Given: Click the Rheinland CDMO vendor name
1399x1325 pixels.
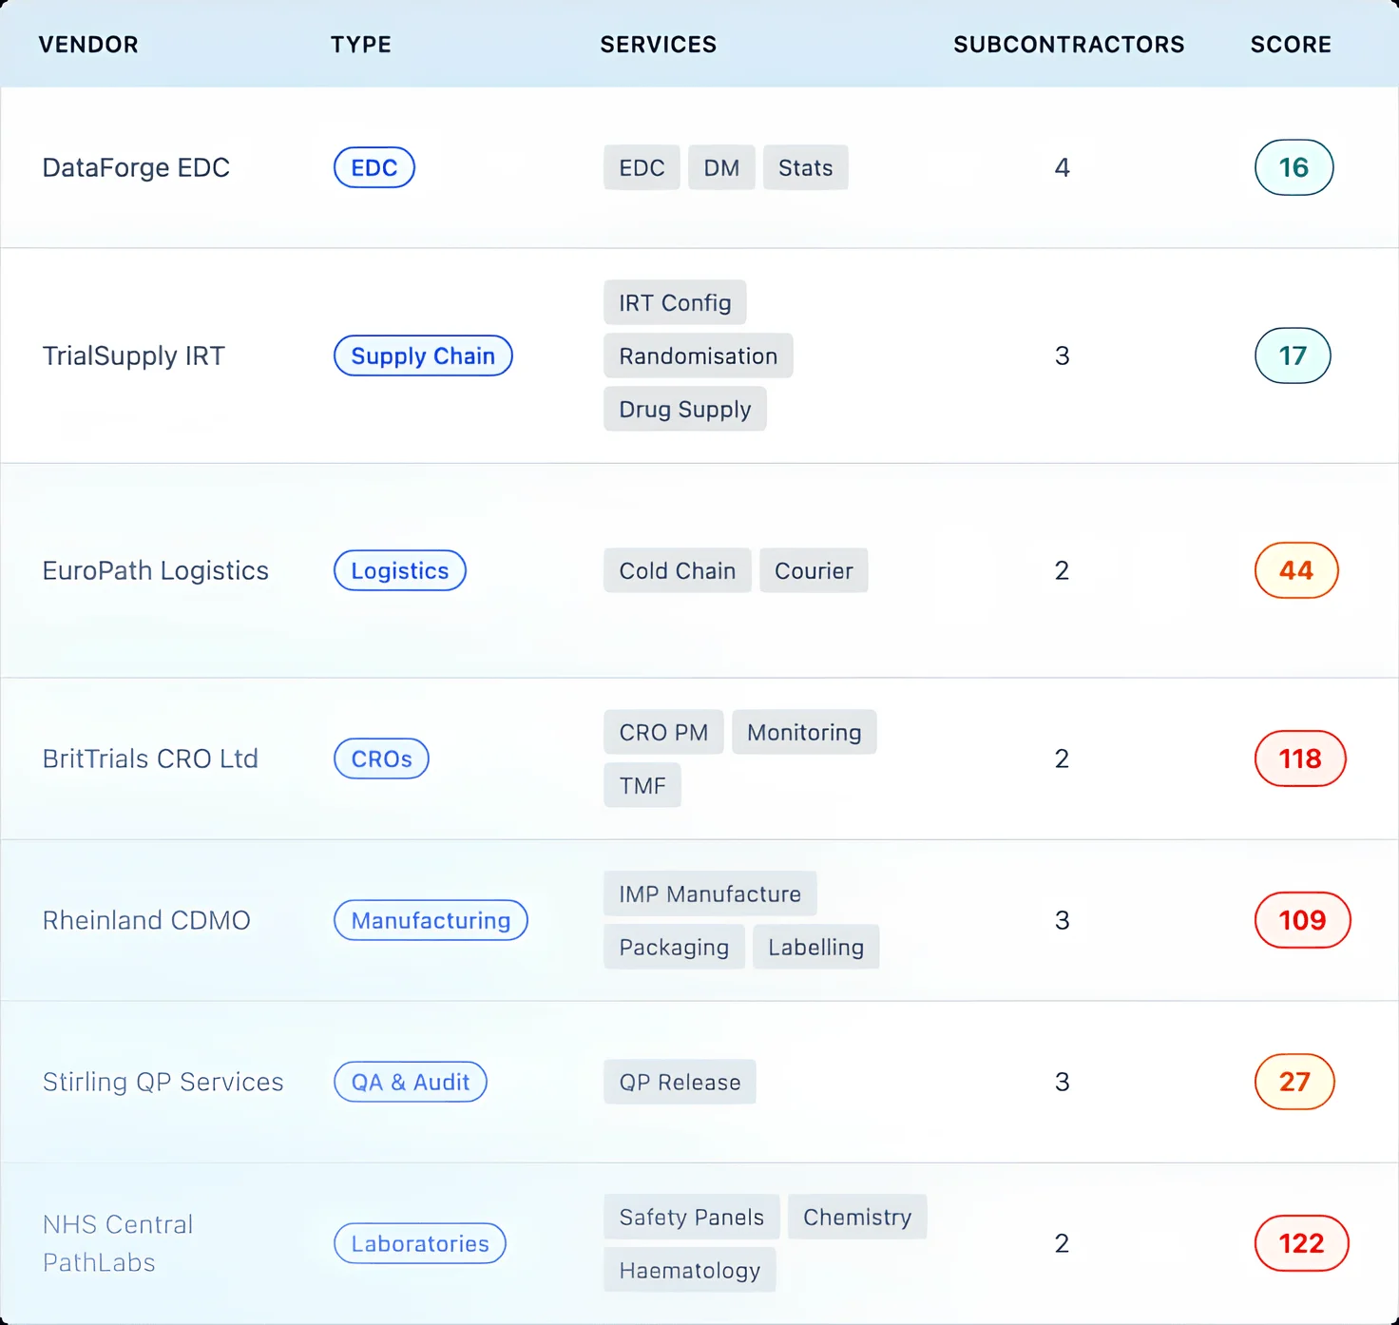Looking at the screenshot, I should point(146,920).
